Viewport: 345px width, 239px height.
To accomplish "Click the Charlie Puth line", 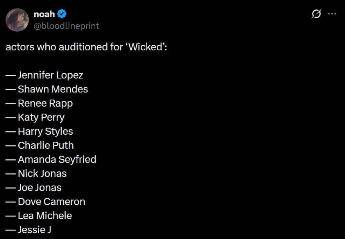I will pyautogui.click(x=45, y=145).
